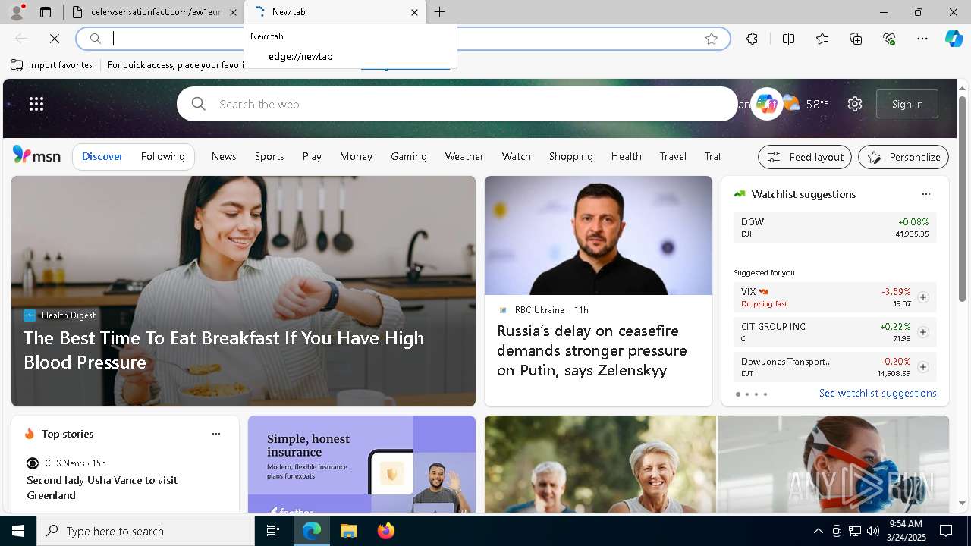
Task: Open the tab actions menu icon
Action: pos(46,12)
